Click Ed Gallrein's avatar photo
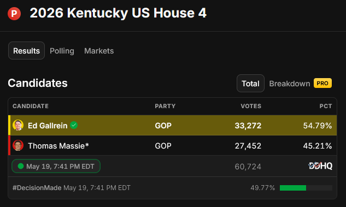 point(18,125)
